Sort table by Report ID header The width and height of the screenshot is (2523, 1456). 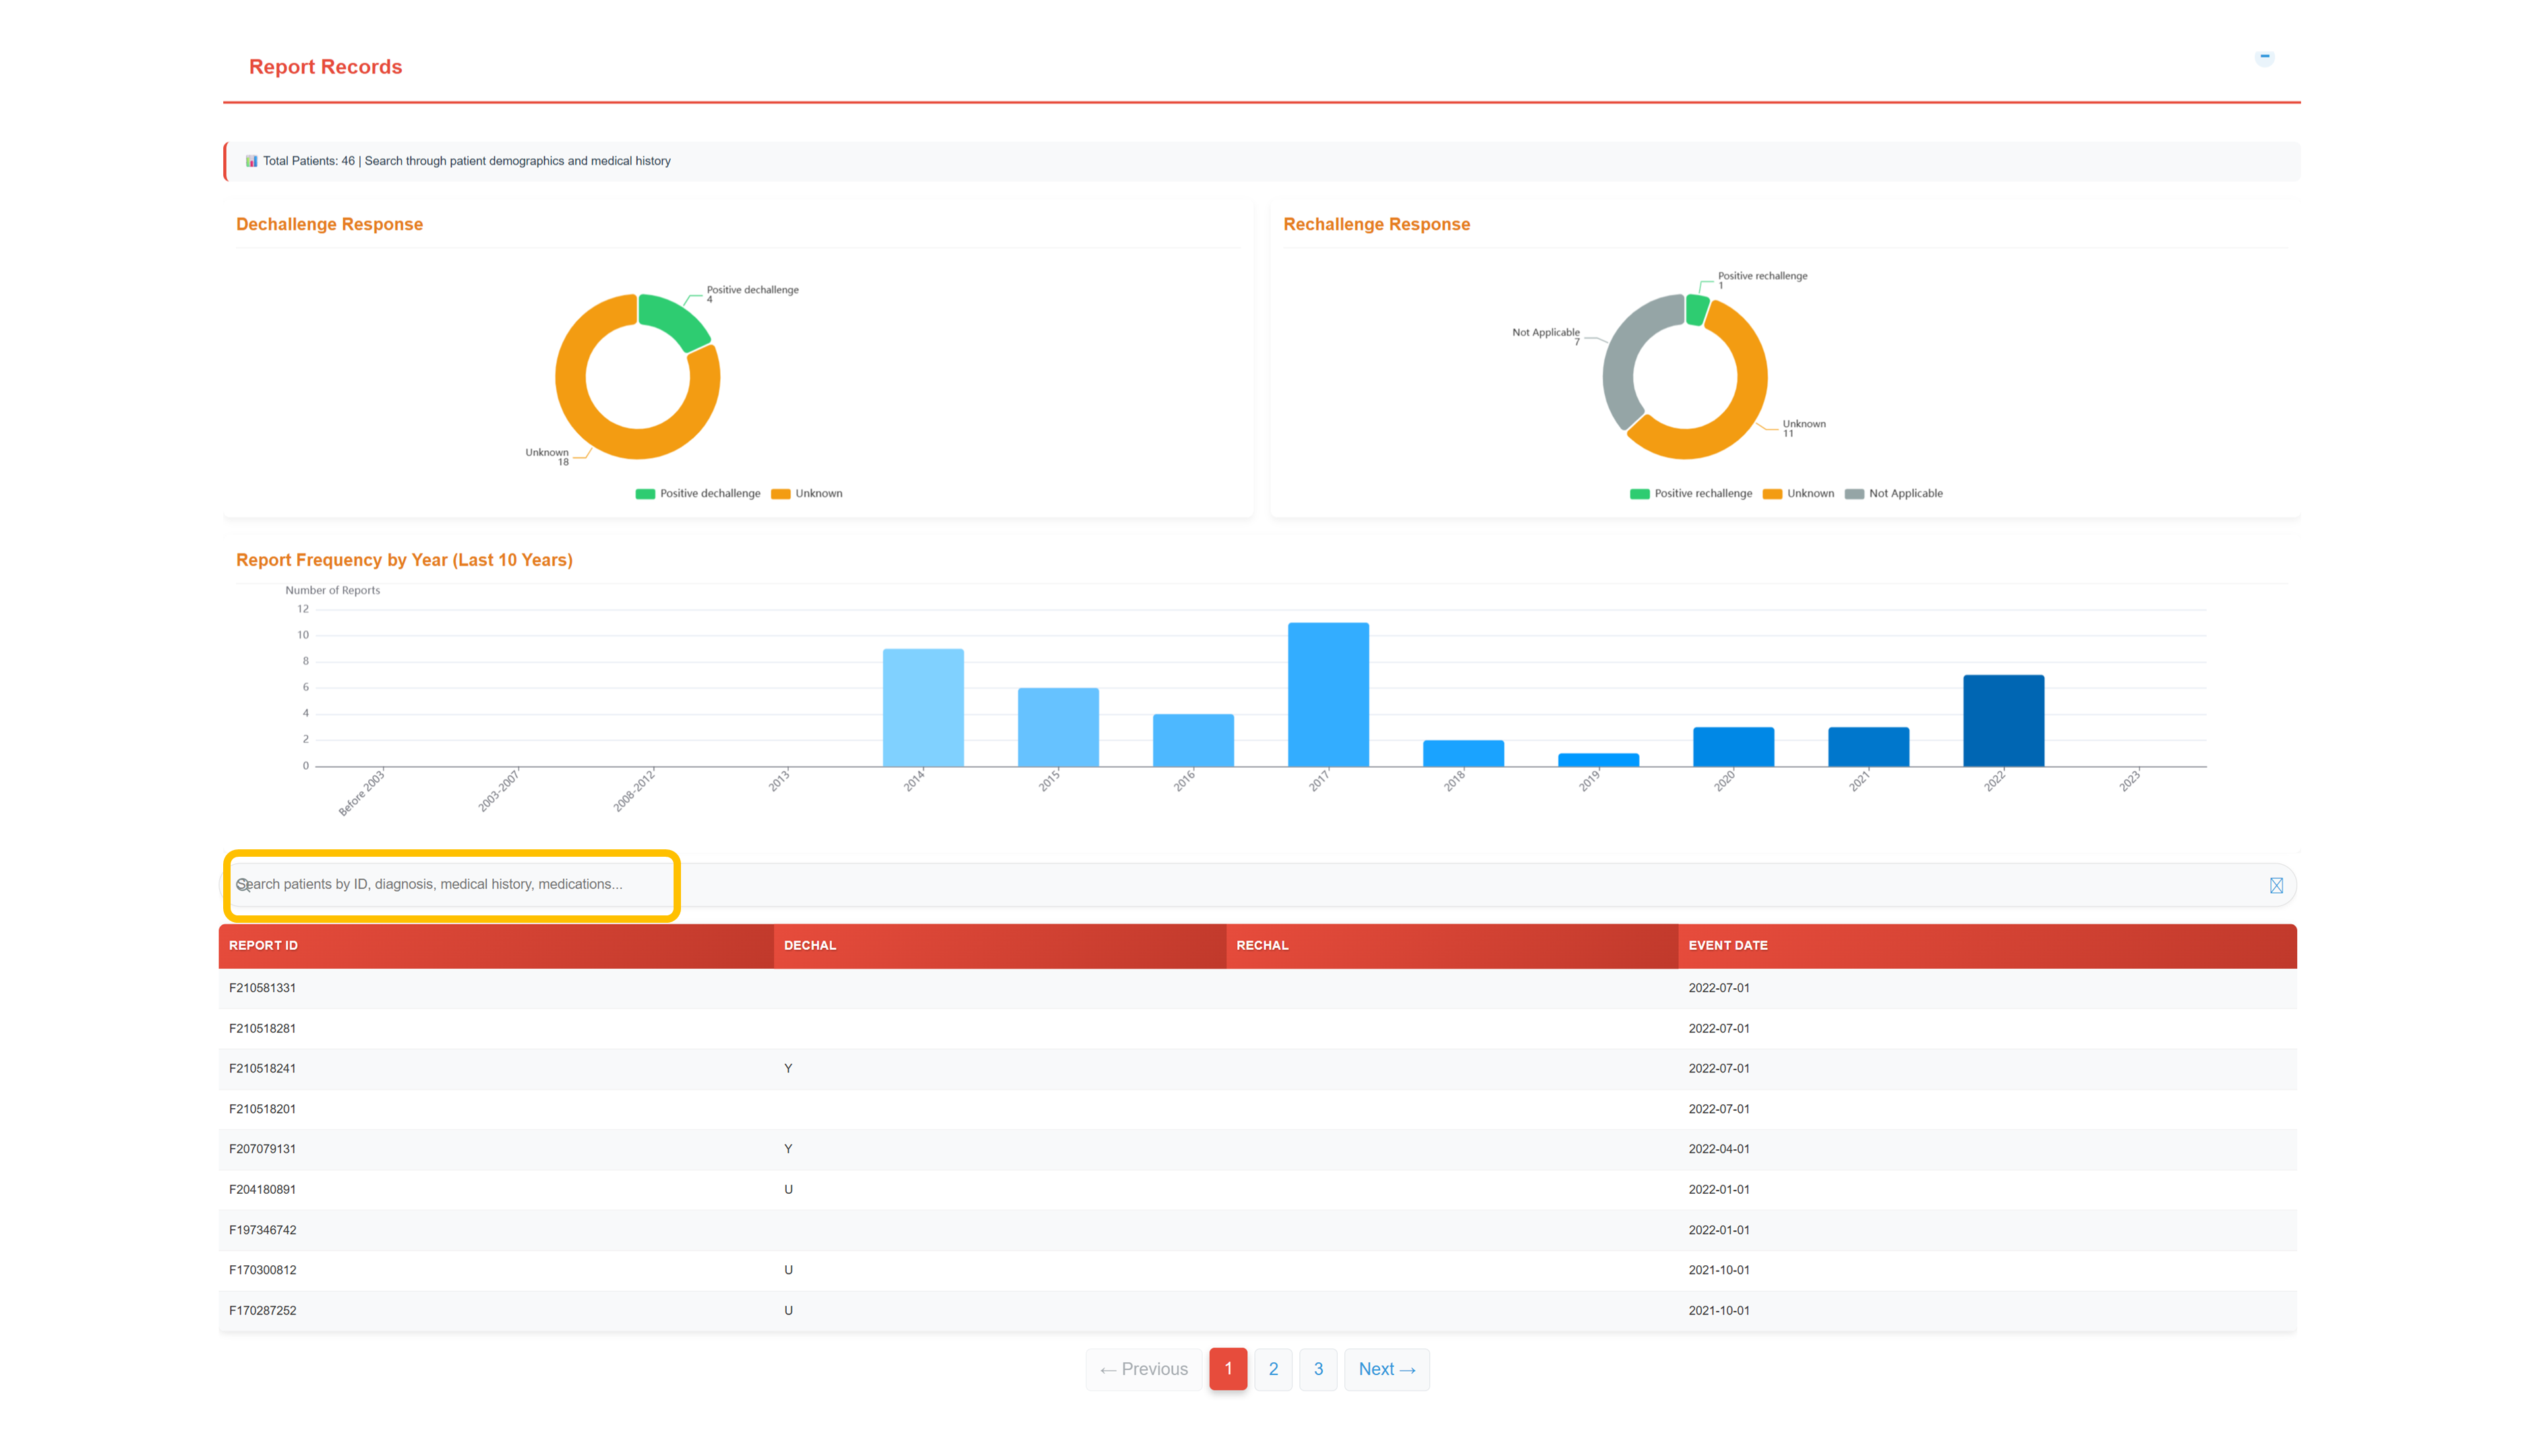(264, 945)
